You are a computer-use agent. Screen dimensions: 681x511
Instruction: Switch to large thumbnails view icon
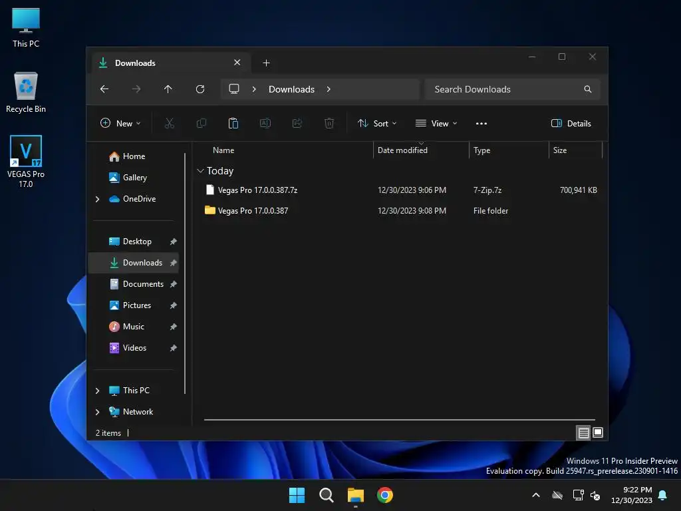pyautogui.click(x=598, y=432)
